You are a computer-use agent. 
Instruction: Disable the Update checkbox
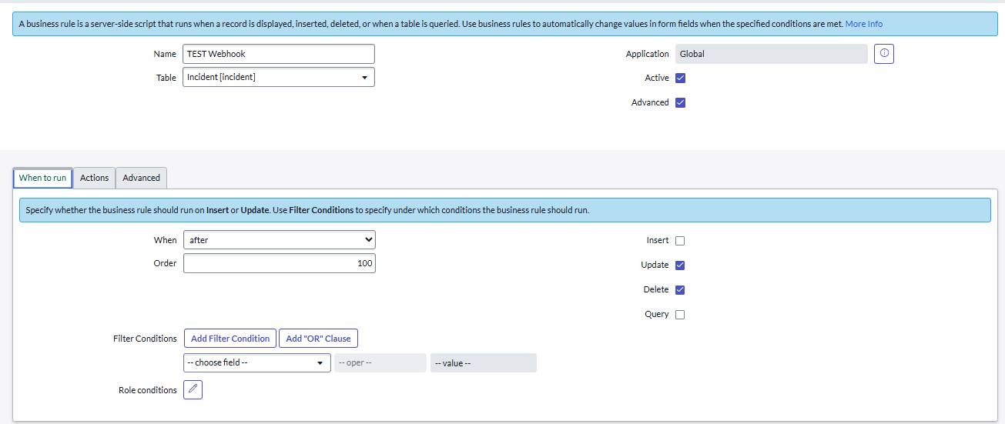click(680, 265)
